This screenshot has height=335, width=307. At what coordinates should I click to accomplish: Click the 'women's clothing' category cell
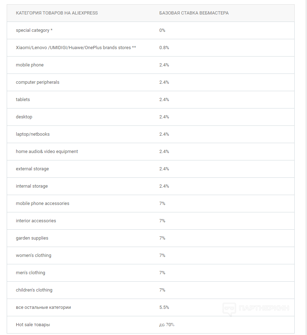34,255
